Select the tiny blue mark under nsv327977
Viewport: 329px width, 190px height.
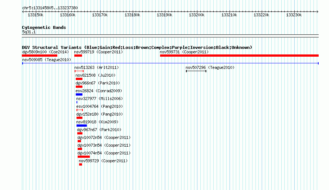click(77, 102)
